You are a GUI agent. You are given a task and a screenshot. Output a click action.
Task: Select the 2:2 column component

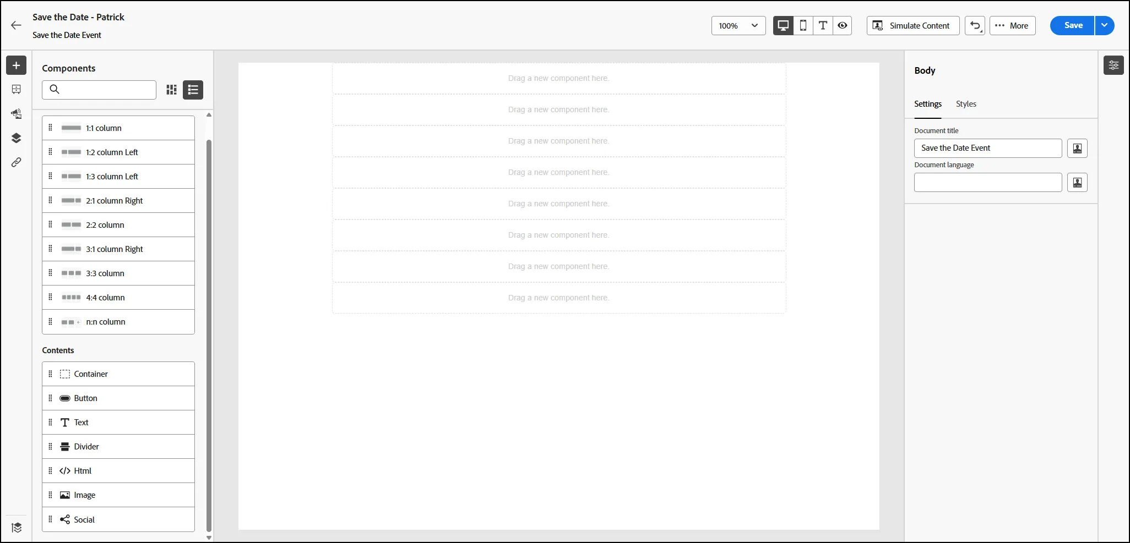click(x=118, y=225)
